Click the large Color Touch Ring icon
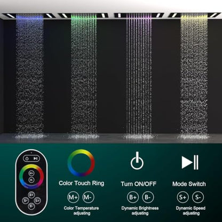Image resolution: width=222 pixels, height=222 pixels. pyautogui.click(x=81, y=163)
